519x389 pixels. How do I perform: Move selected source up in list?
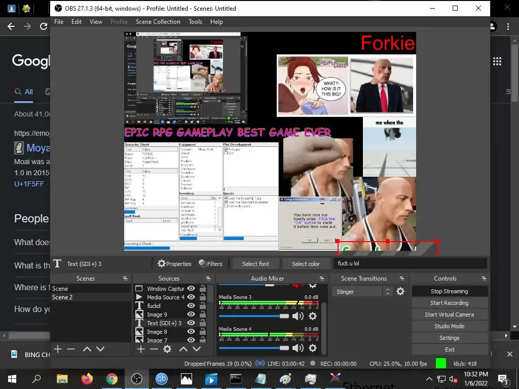click(183, 349)
